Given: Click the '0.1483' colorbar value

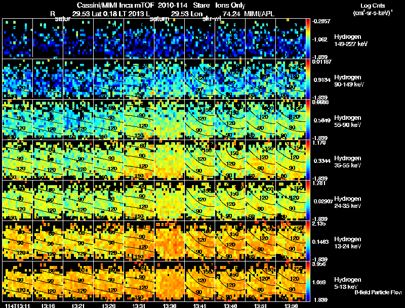Looking at the screenshot, I should (x=320, y=242).
